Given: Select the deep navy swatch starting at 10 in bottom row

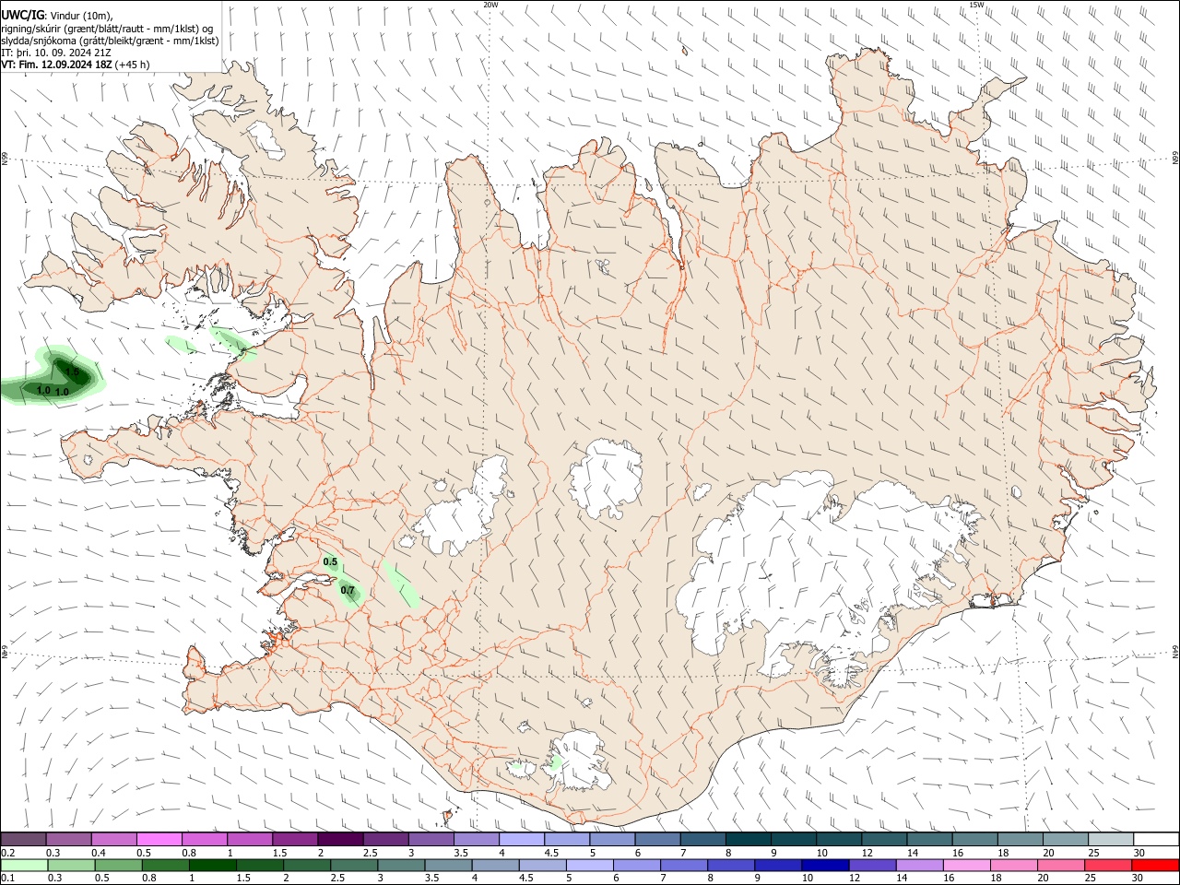Looking at the screenshot, I should click(825, 865).
